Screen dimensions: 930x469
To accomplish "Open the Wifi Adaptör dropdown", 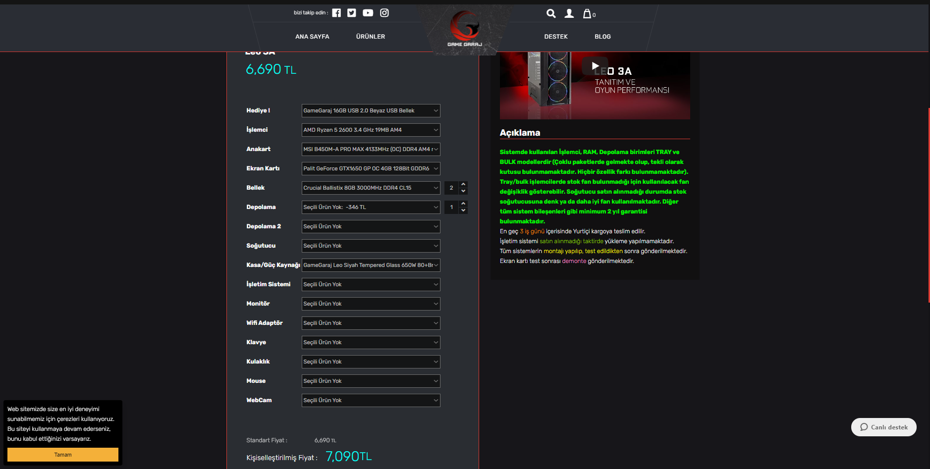I will [x=371, y=323].
